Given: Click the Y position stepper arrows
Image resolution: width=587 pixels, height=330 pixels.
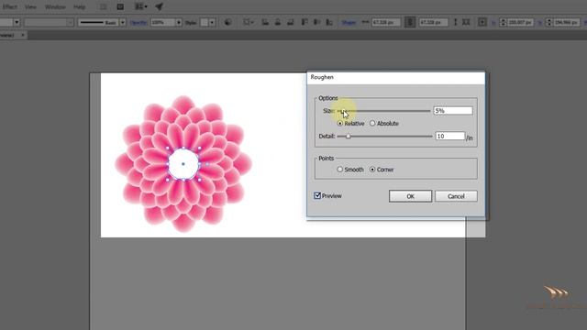Looking at the screenshot, I should tap(549, 22).
